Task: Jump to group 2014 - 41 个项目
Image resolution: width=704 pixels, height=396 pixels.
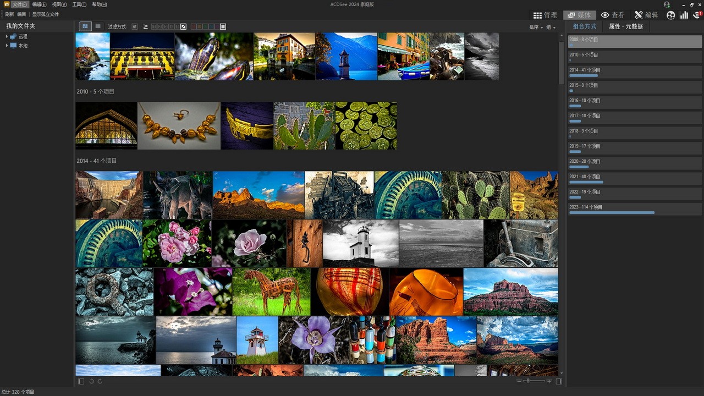Action: pos(635,71)
